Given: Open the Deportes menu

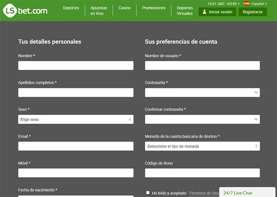Looking at the screenshot, I should click(x=71, y=8).
